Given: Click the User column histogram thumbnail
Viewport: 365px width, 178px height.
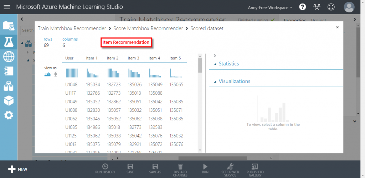Looking at the screenshot, I should [72, 73].
